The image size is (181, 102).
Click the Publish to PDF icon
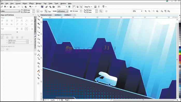coord(54,7)
